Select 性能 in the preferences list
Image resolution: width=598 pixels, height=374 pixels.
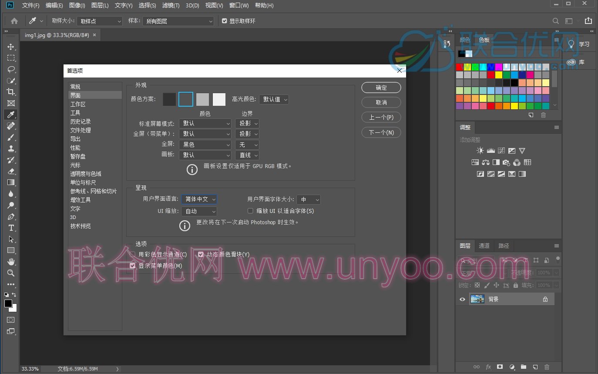75,148
